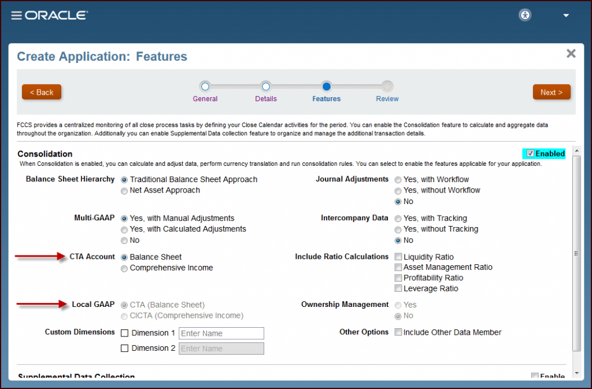Expand the user menu dropdown arrow
Screen dimensions: 592x389
566,16
